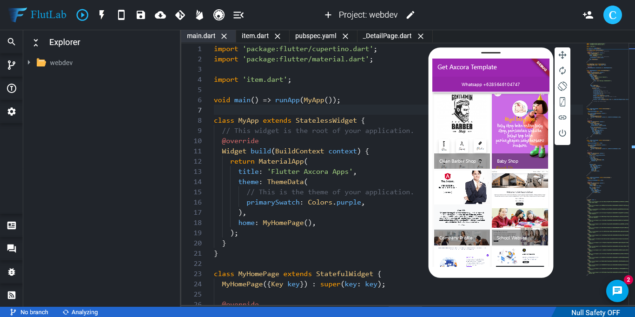Close the _DetailPage.dart tab
This screenshot has height=317, width=635.
click(421, 36)
